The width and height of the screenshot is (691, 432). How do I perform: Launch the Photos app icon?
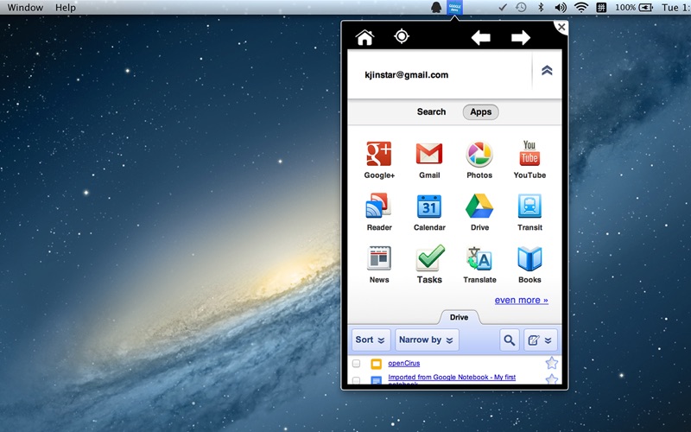tap(479, 155)
